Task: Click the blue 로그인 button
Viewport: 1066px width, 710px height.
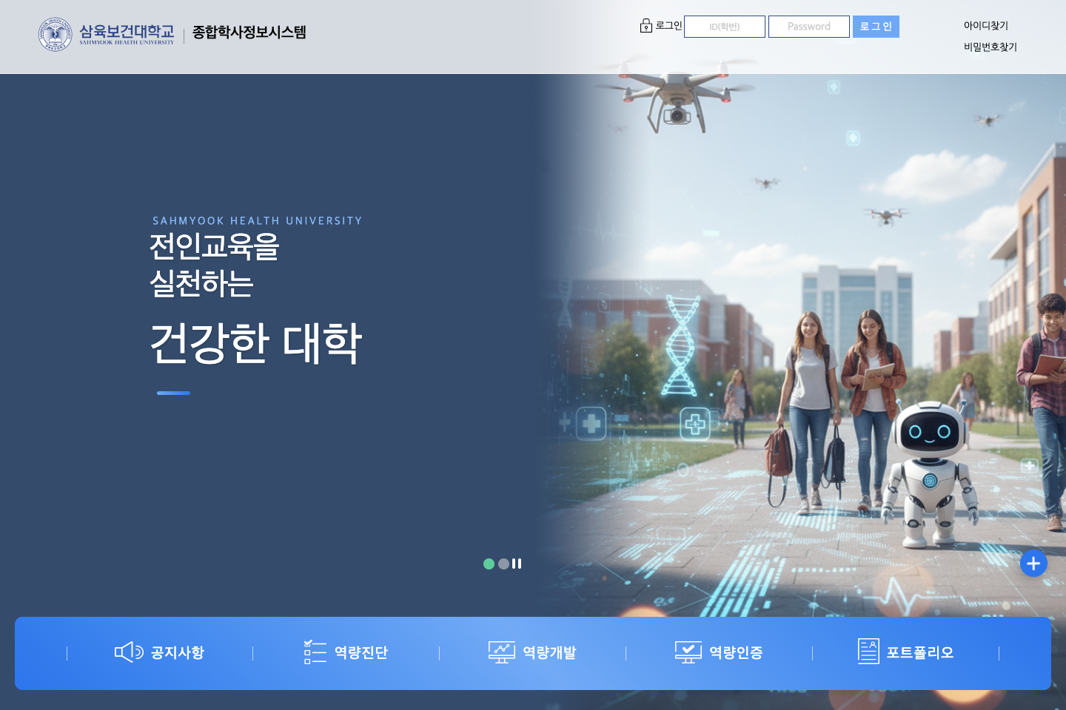Action: (876, 27)
